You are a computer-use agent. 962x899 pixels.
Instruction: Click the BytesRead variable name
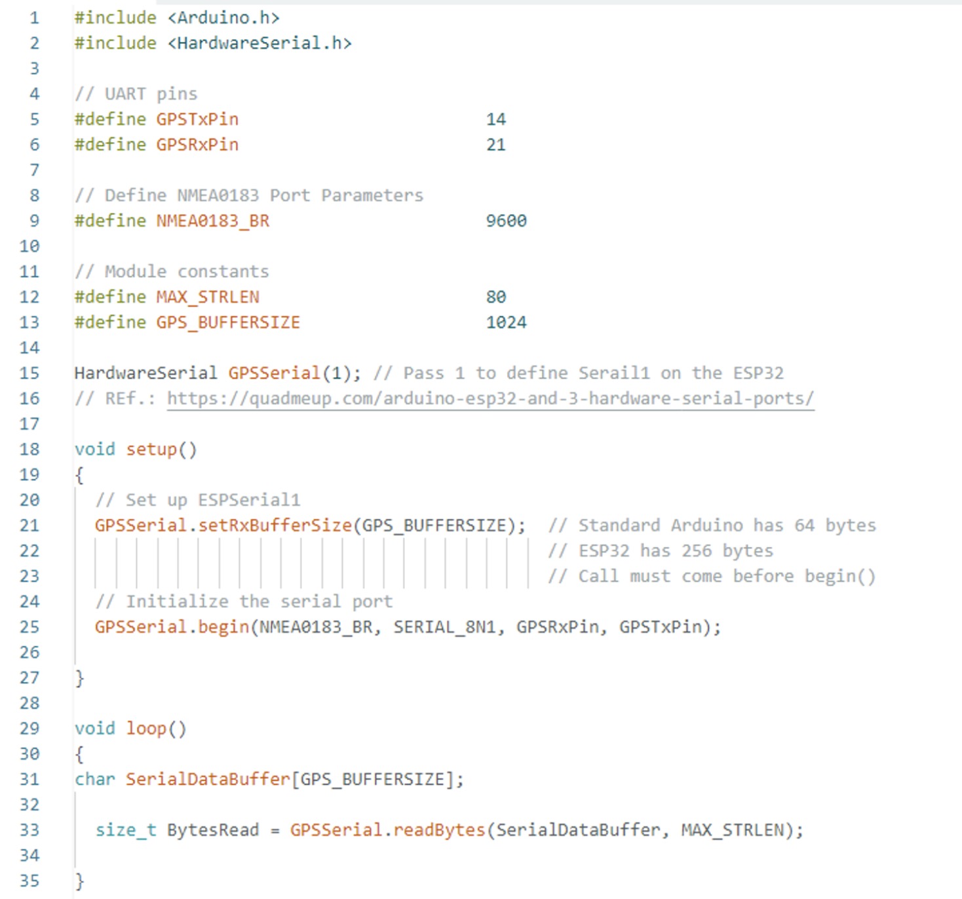(213, 830)
